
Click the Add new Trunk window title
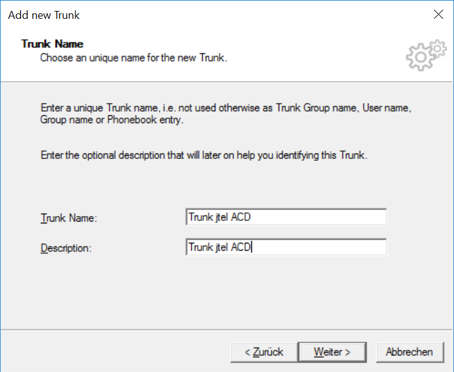tap(44, 15)
